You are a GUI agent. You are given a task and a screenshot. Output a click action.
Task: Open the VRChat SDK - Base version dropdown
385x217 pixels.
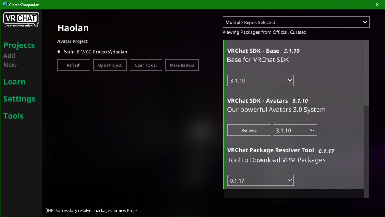[261, 80]
